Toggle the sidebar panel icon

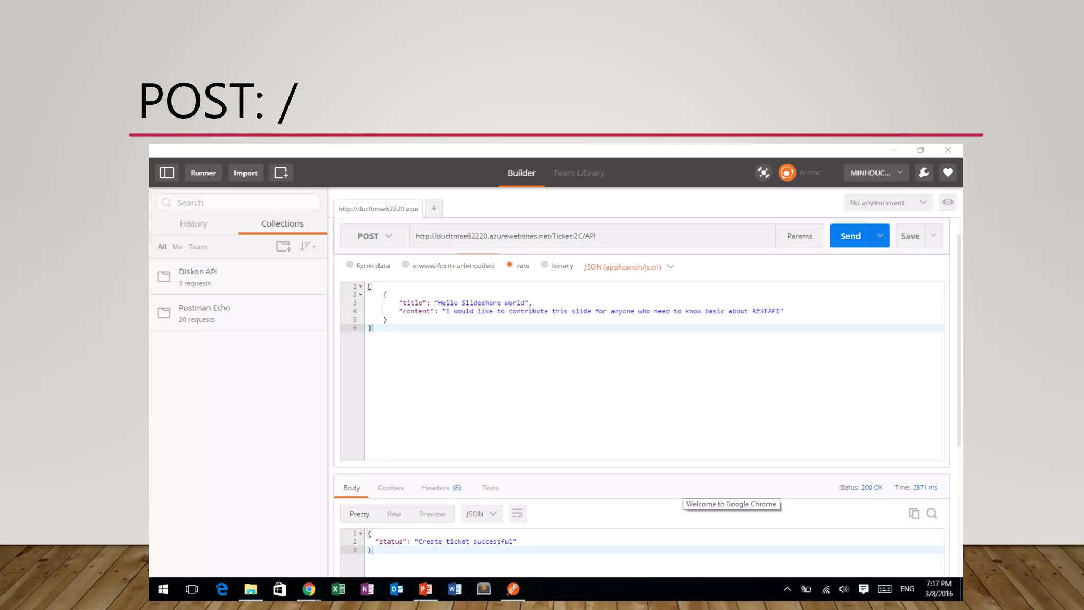coord(167,173)
